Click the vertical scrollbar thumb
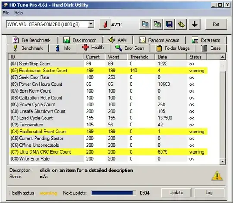This screenshot has width=233, height=203. click(x=223, y=115)
